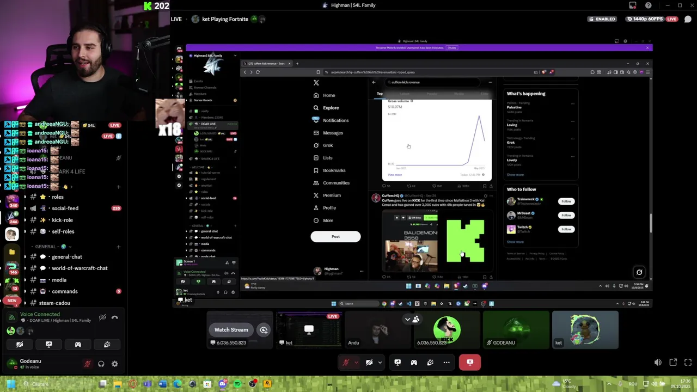
Task: Jump to NEW unread servers indicator
Action: 12,301
